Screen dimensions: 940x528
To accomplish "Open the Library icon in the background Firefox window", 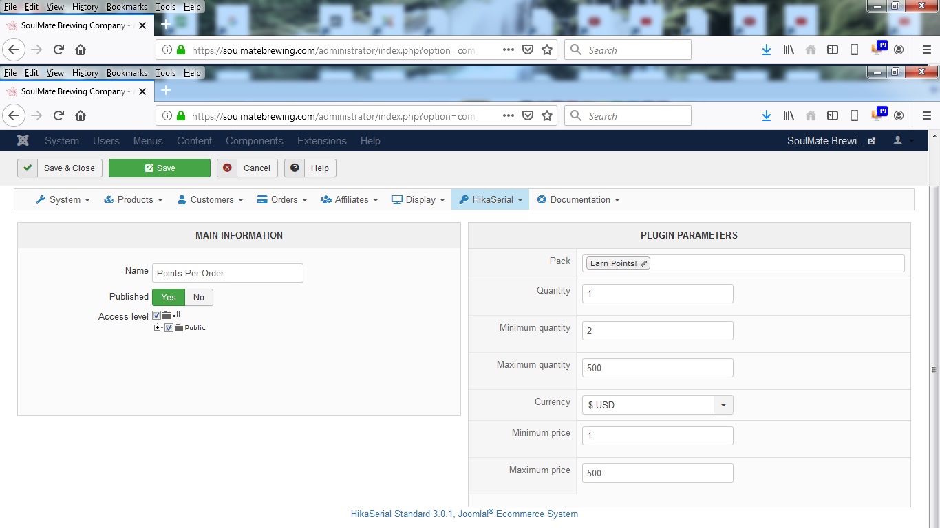I will [789, 49].
